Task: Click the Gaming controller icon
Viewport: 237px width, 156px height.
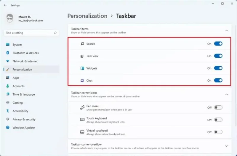Action: [8, 102]
